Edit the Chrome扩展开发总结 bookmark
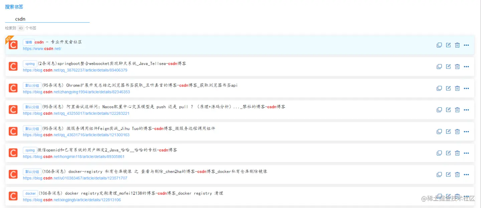 click(448, 88)
